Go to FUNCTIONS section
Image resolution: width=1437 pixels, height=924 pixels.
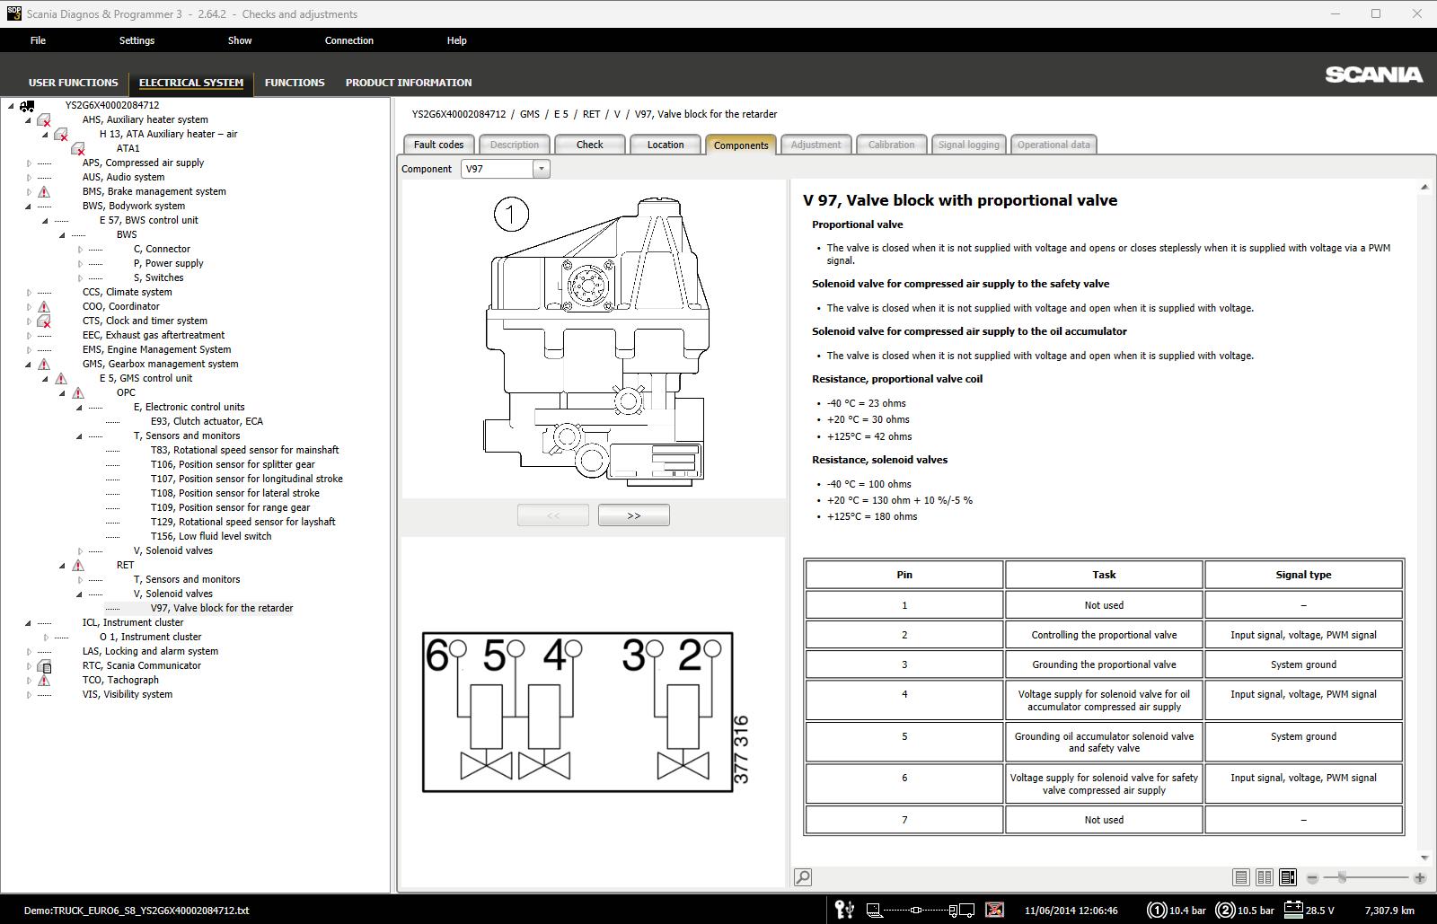pyautogui.click(x=295, y=83)
